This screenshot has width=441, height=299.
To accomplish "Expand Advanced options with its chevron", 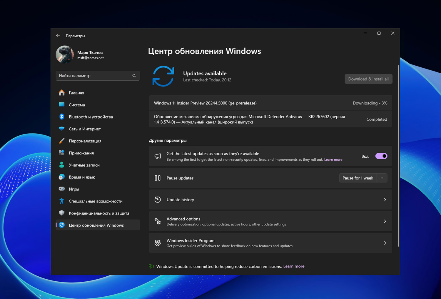I will pyautogui.click(x=385, y=221).
